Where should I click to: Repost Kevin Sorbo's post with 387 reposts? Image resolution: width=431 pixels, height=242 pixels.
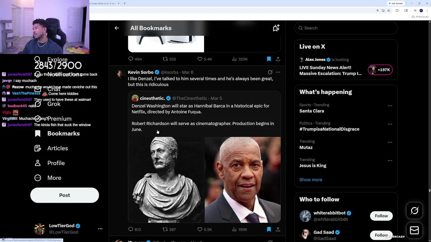[169, 229]
